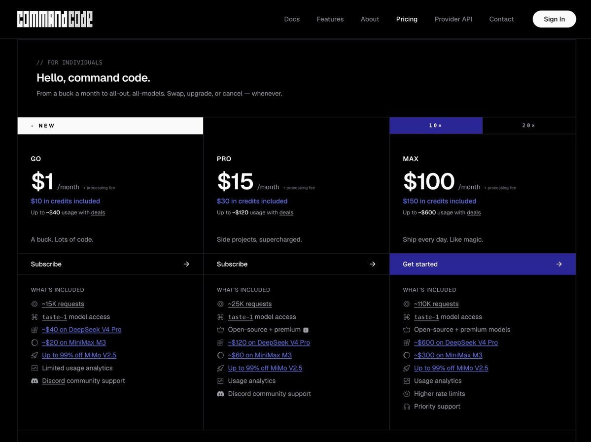
Task: Click the headset icon beside Priority support
Action: pyautogui.click(x=406, y=407)
